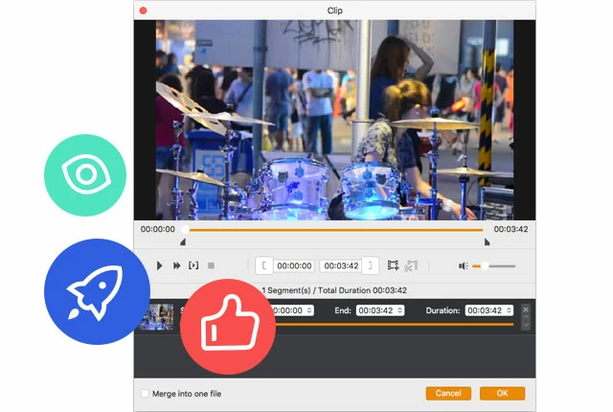Screen dimensions: 613x412
Task: Move the segment down in the list
Action: coord(526,324)
